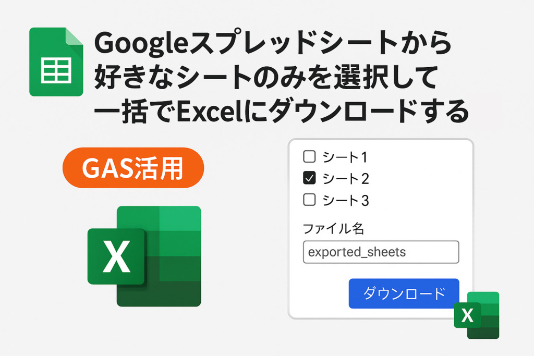
Task: Click the white X tile on large Excel logo
Action: pyautogui.click(x=116, y=256)
